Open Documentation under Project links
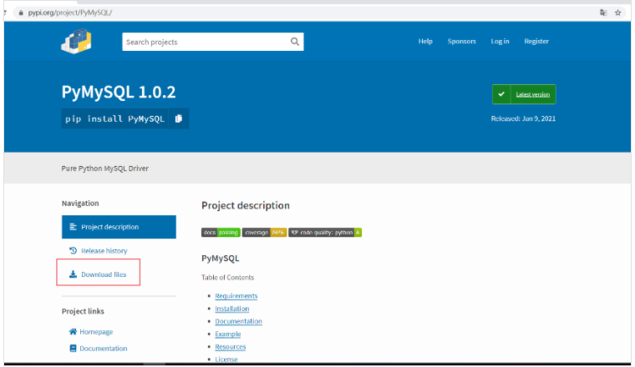The image size is (635, 367). pyautogui.click(x=104, y=349)
